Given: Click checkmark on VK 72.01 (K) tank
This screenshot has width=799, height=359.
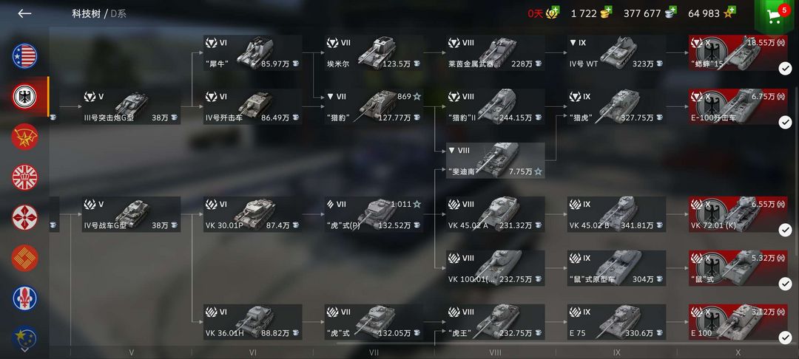Looking at the screenshot, I should tap(785, 230).
